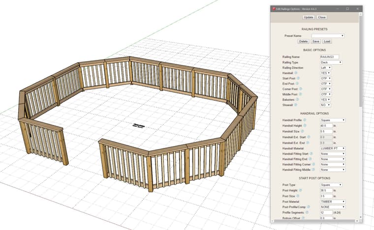Open the help icon next to Post Height
The width and height of the screenshot is (374, 230).
click(301, 191)
